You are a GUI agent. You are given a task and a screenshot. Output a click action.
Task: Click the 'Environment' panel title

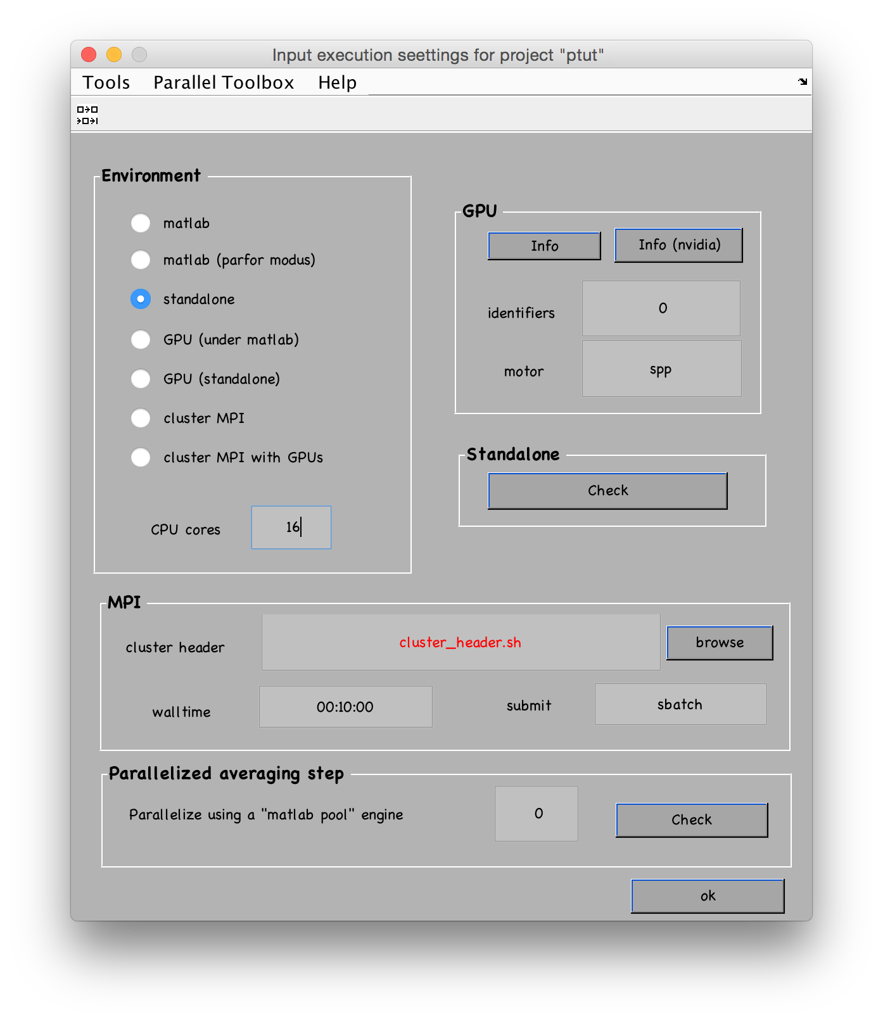(x=151, y=175)
